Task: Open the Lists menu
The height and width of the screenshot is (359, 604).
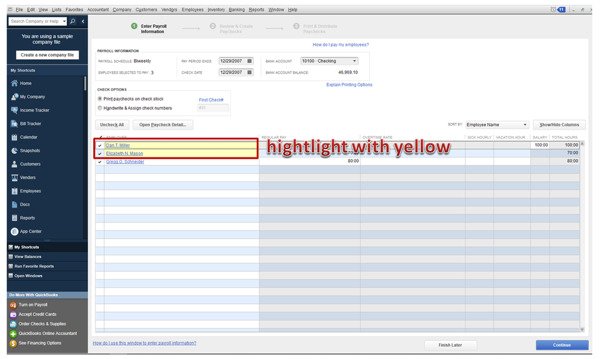Action: (57, 10)
